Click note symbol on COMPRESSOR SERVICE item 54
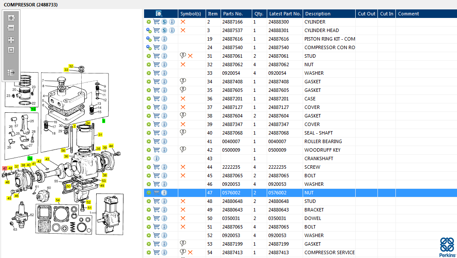457x258 pixels. click(183, 252)
